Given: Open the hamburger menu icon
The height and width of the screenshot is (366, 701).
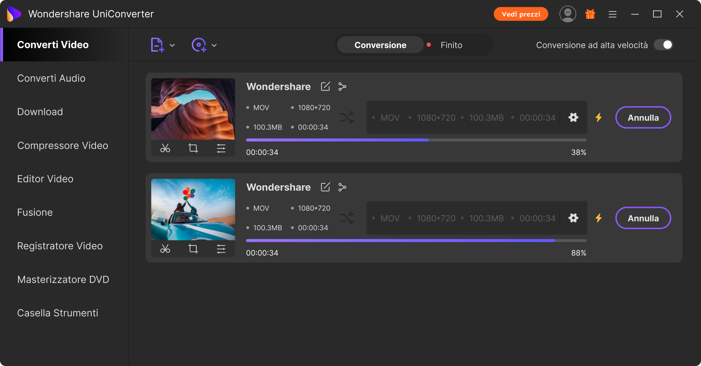Looking at the screenshot, I should pos(613,14).
